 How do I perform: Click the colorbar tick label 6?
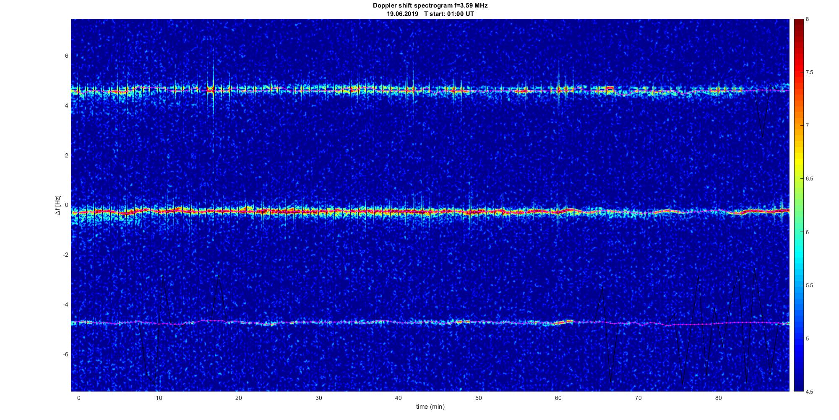coord(807,232)
